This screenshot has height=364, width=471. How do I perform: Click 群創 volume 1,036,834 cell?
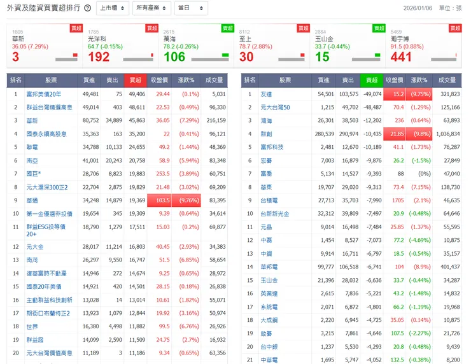(x=448, y=134)
